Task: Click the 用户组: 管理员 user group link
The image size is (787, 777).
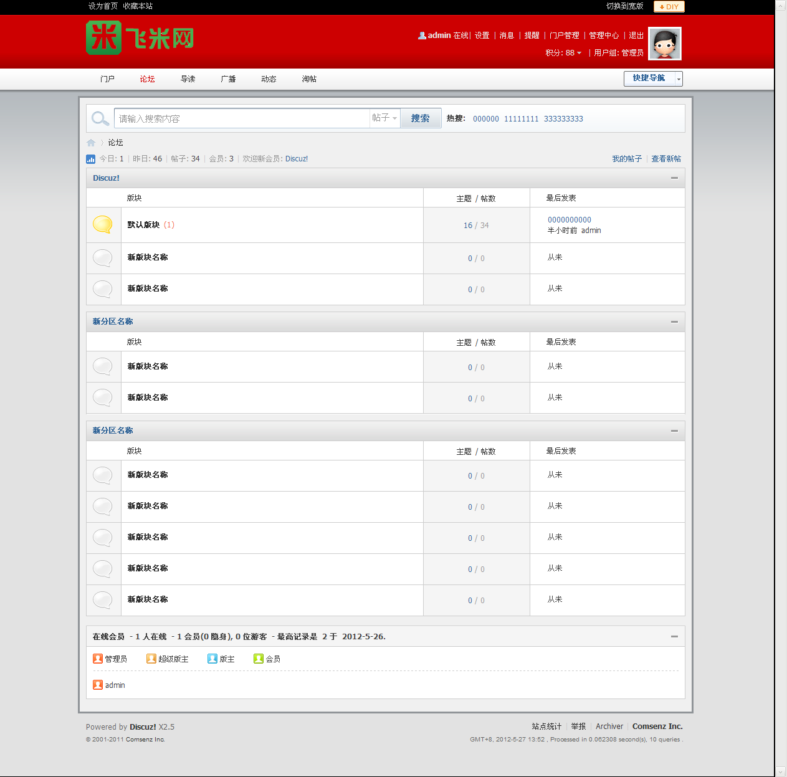Action: 619,53
